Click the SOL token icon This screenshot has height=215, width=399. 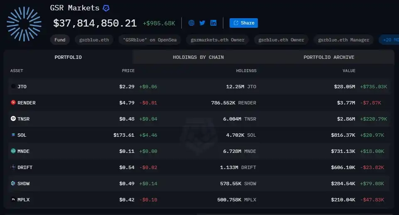click(x=13, y=135)
